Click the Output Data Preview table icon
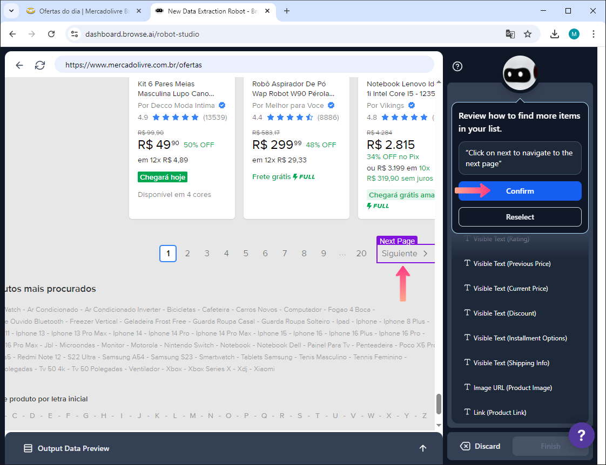 point(28,448)
